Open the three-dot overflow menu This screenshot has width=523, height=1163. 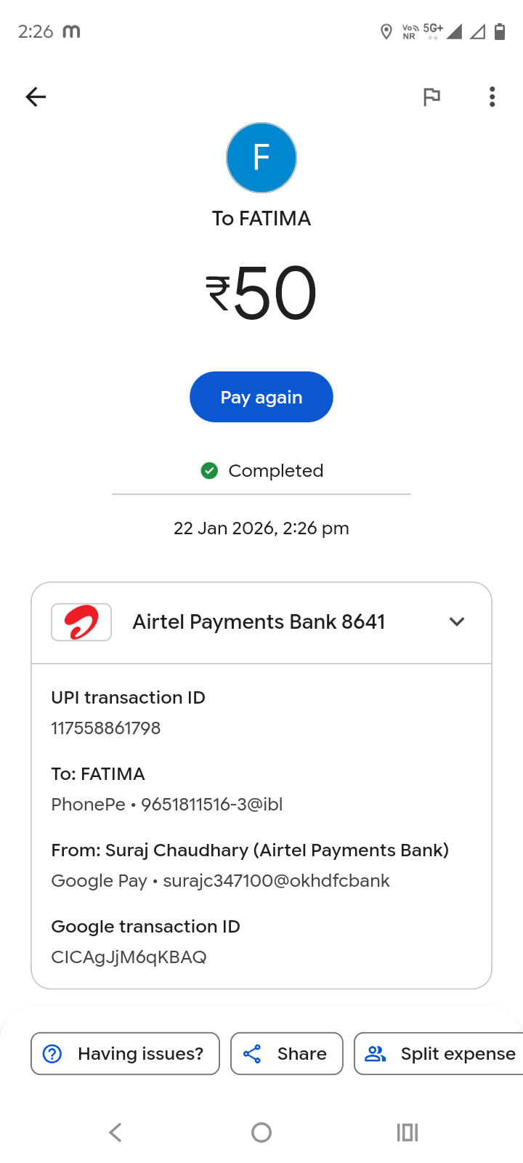pos(492,97)
